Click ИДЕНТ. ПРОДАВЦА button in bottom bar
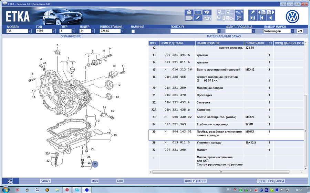The height and width of the screenshot is (193, 310). pyautogui.click(x=271, y=181)
